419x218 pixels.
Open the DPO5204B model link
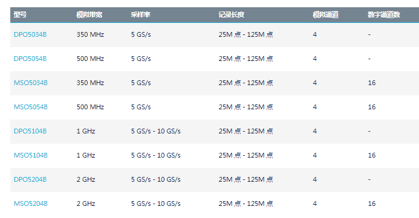pyautogui.click(x=30, y=179)
